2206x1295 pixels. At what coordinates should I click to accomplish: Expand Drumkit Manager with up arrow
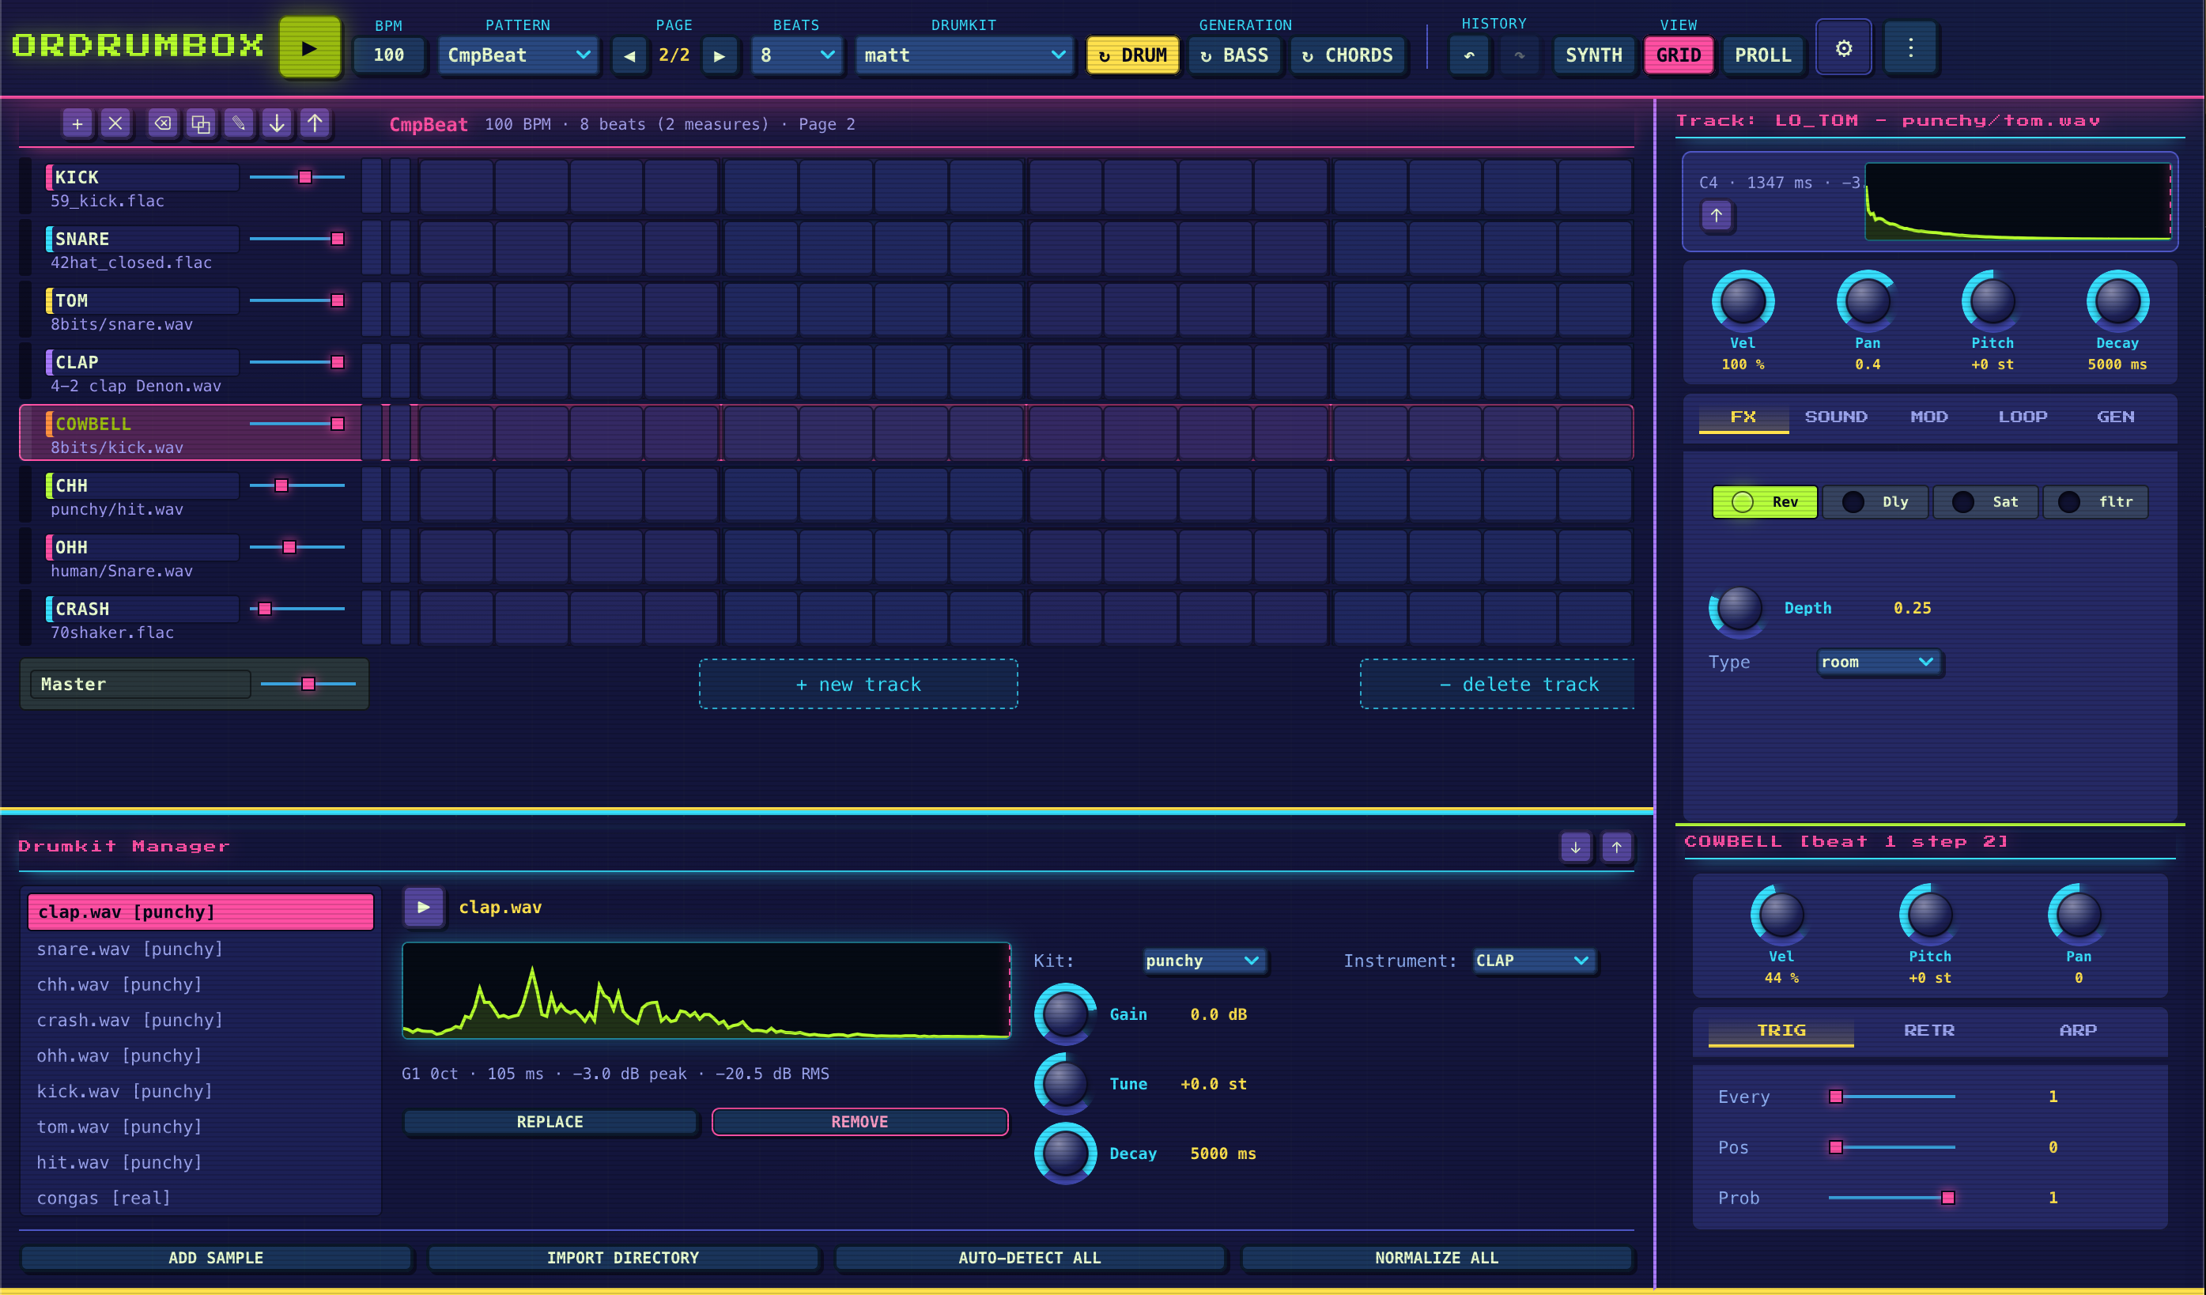point(1617,847)
